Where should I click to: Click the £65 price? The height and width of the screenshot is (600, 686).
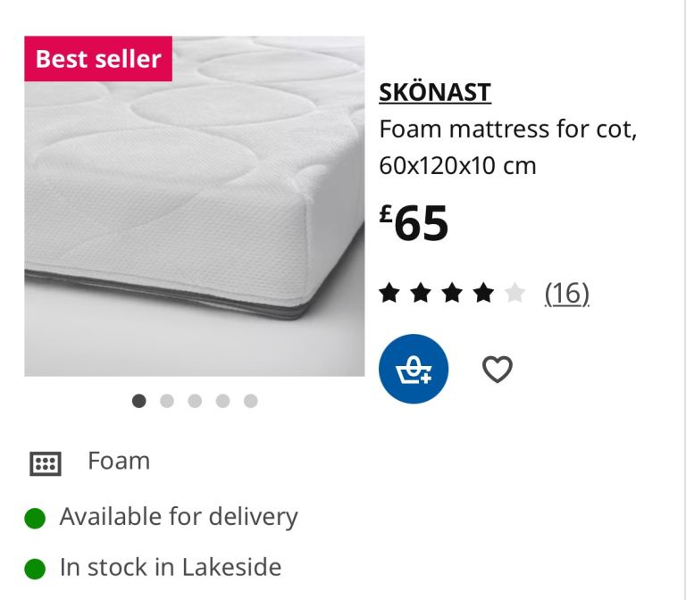click(x=414, y=223)
